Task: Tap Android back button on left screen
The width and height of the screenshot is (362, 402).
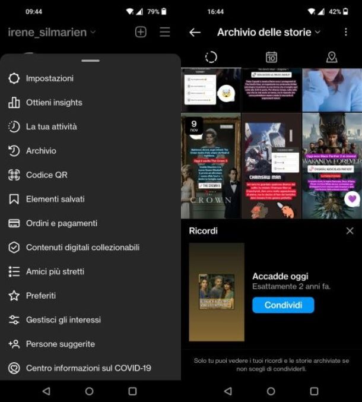Action: click(x=46, y=391)
